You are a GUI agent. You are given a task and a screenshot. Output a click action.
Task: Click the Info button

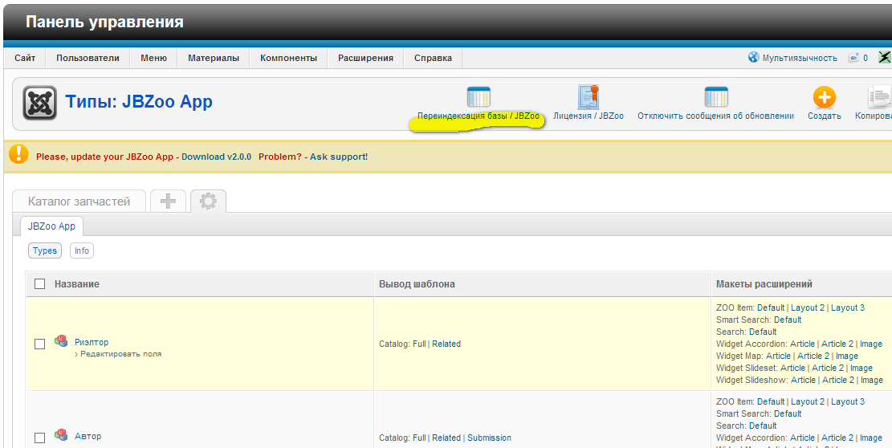[82, 250]
